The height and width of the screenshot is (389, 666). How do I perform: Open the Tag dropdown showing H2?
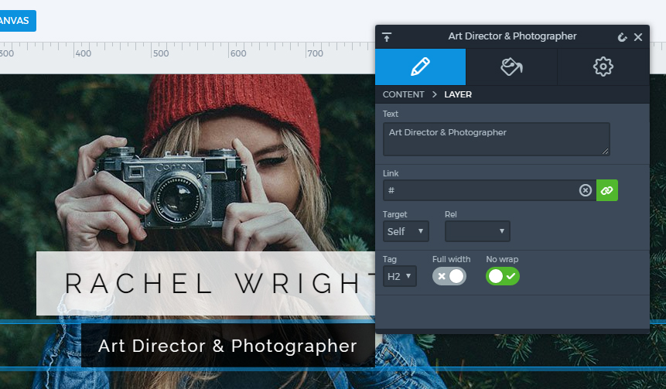400,276
